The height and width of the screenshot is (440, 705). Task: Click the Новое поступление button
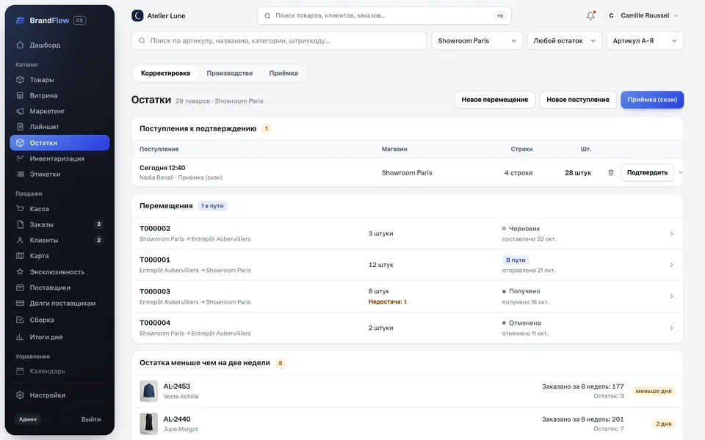(578, 100)
